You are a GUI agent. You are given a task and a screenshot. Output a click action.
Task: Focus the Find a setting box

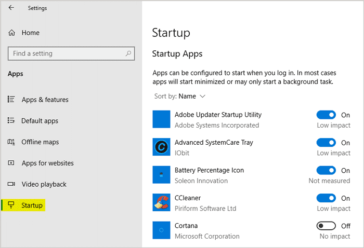(x=71, y=53)
